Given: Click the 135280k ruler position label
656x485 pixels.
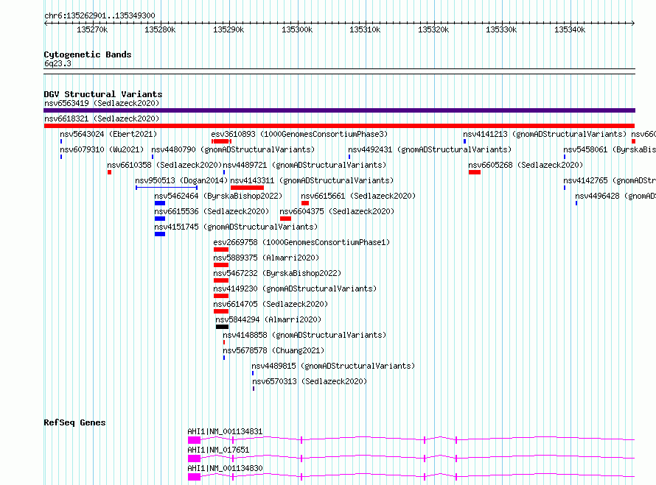Looking at the screenshot, I should click(160, 29).
